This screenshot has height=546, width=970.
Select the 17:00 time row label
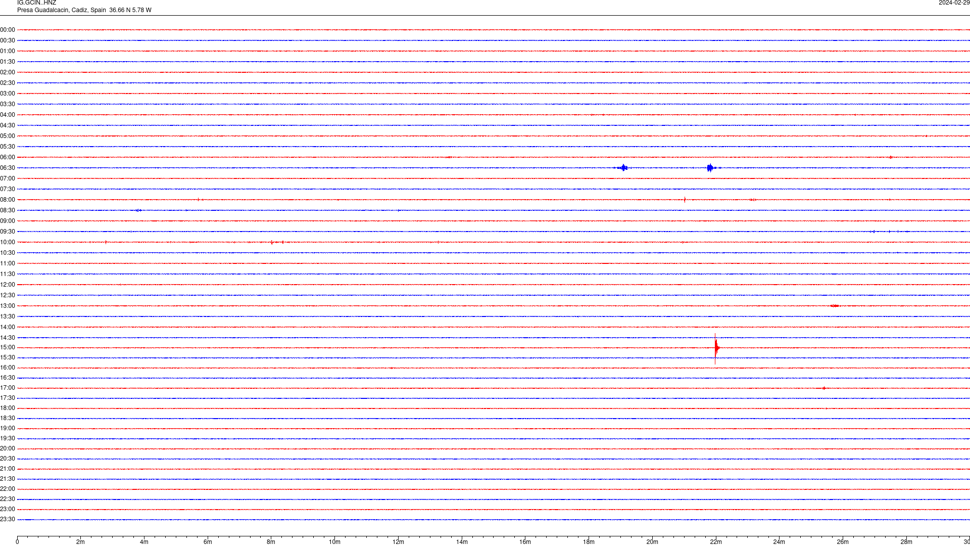point(8,388)
